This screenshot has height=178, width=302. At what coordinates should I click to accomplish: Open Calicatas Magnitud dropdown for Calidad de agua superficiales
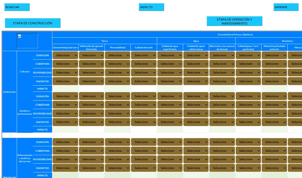tap(170, 81)
